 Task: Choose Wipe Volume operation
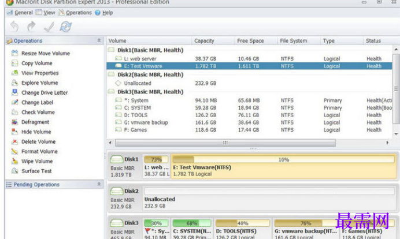[37, 161]
